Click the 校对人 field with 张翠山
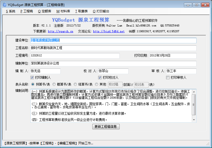Image resolution: width=212 pixels, height=148 pixels. pos(113,71)
